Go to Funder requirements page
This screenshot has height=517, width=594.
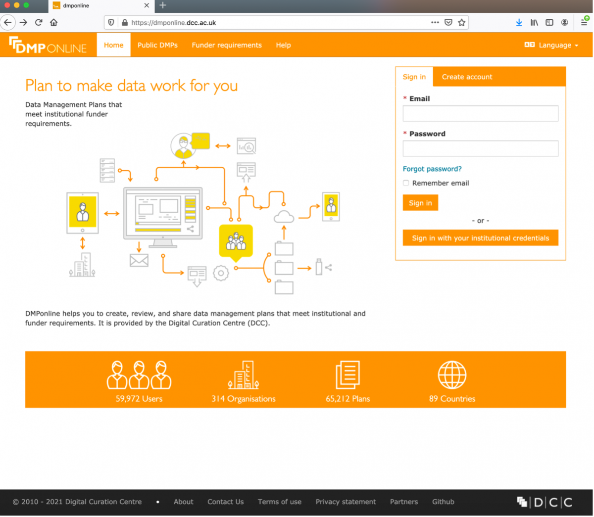tap(227, 45)
